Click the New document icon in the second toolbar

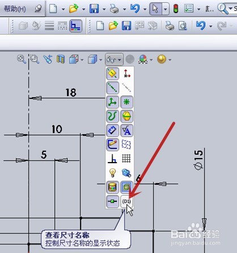100,26
